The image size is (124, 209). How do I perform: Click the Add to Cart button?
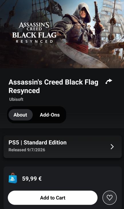(53, 198)
